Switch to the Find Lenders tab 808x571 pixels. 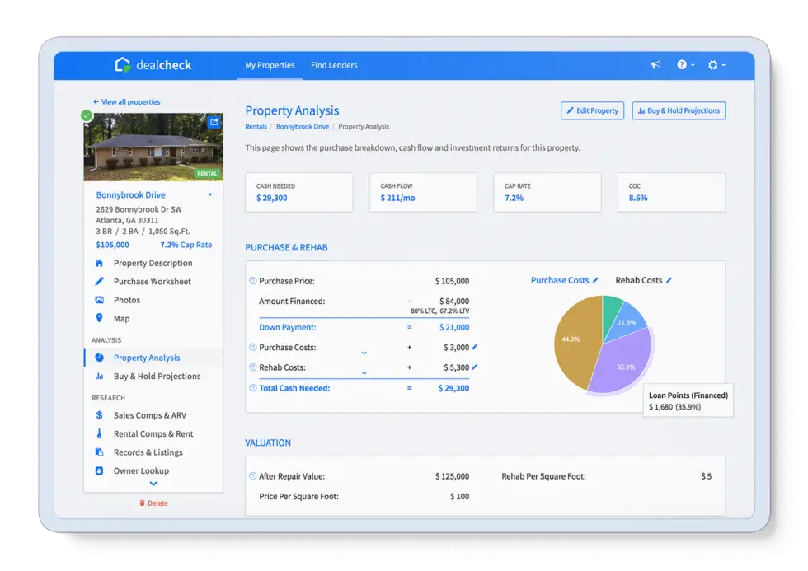(334, 65)
